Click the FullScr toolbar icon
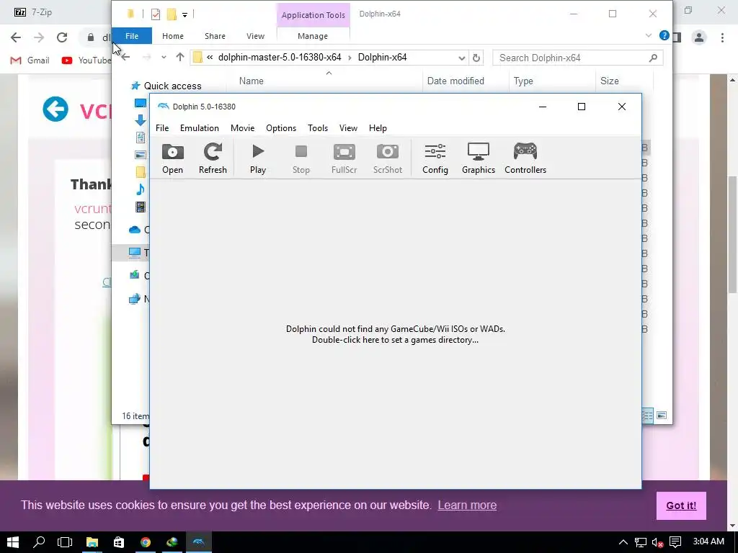This screenshot has width=738, height=553. point(344,158)
